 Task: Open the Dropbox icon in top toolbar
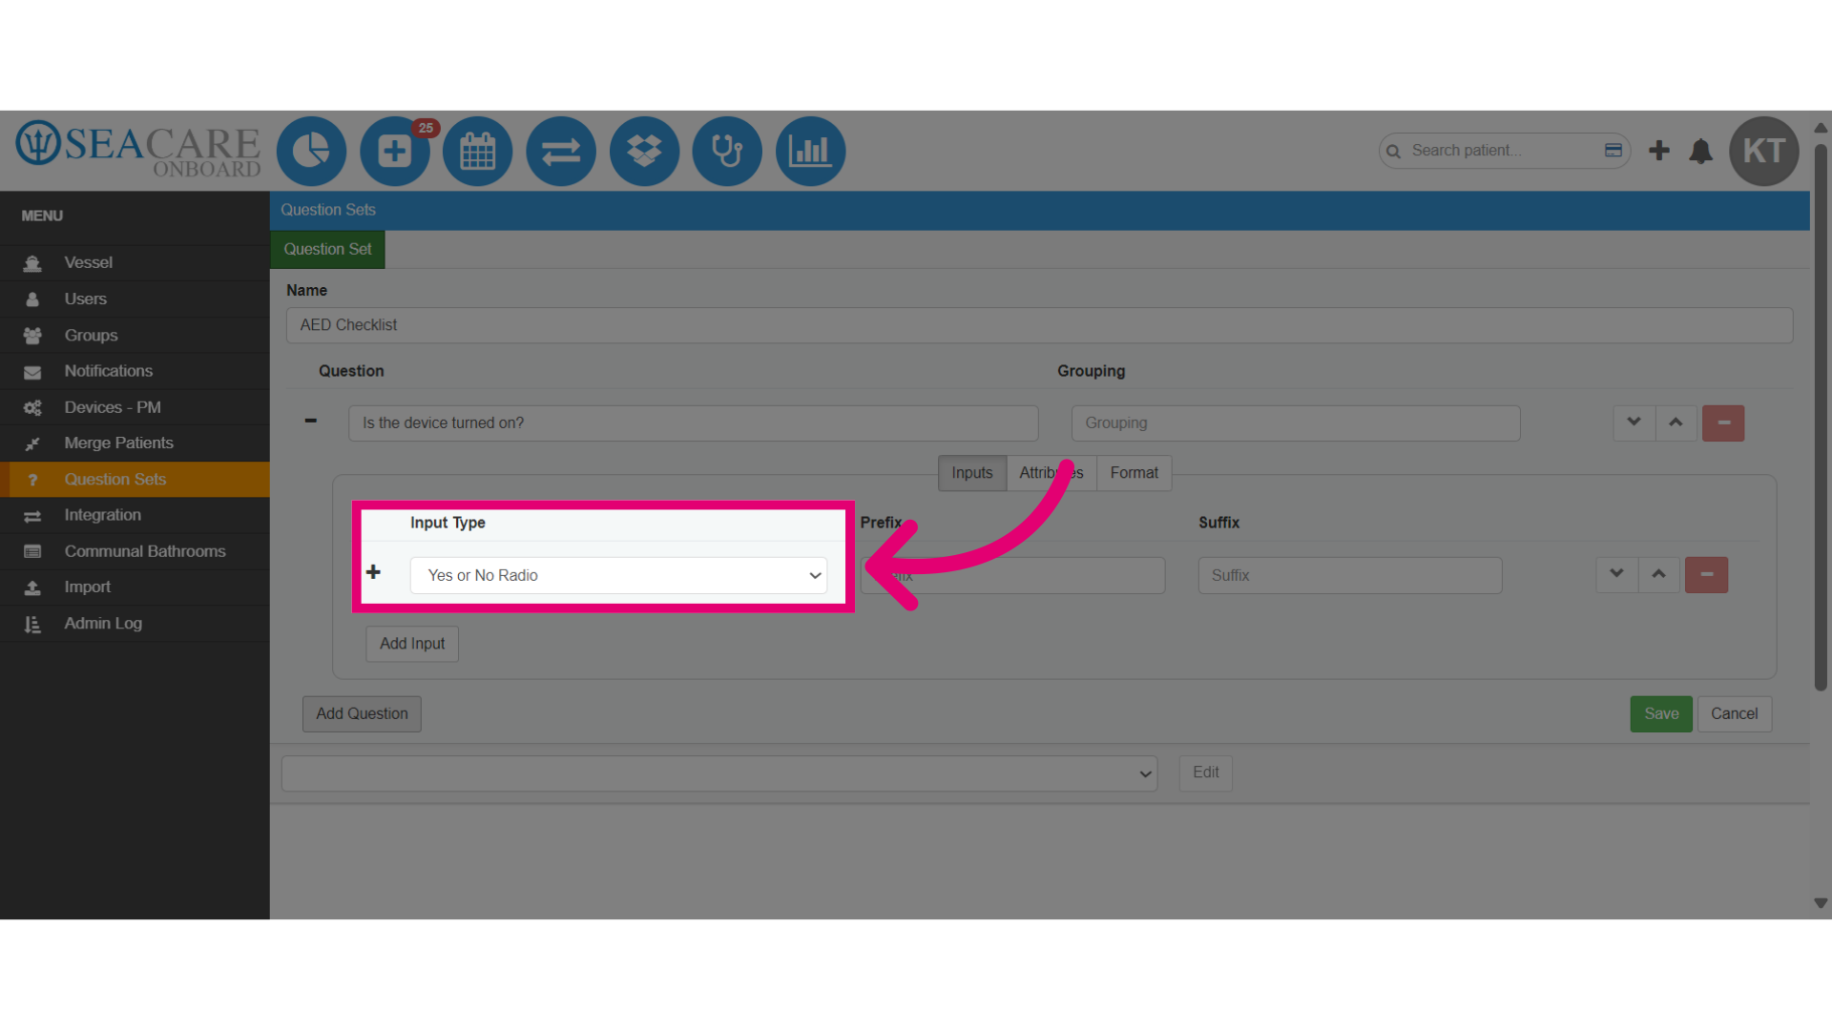pyautogui.click(x=644, y=151)
